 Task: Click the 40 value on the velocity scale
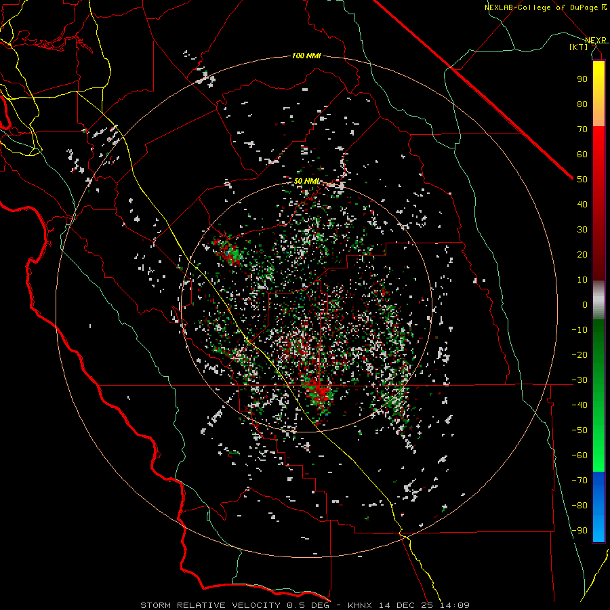(582, 205)
